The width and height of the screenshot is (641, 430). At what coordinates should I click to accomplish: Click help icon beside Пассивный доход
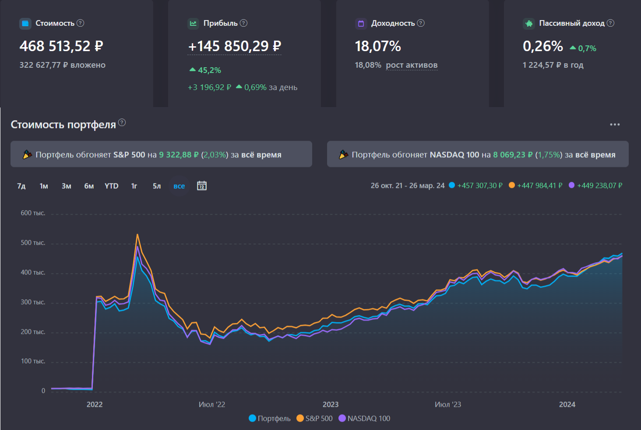tap(611, 23)
